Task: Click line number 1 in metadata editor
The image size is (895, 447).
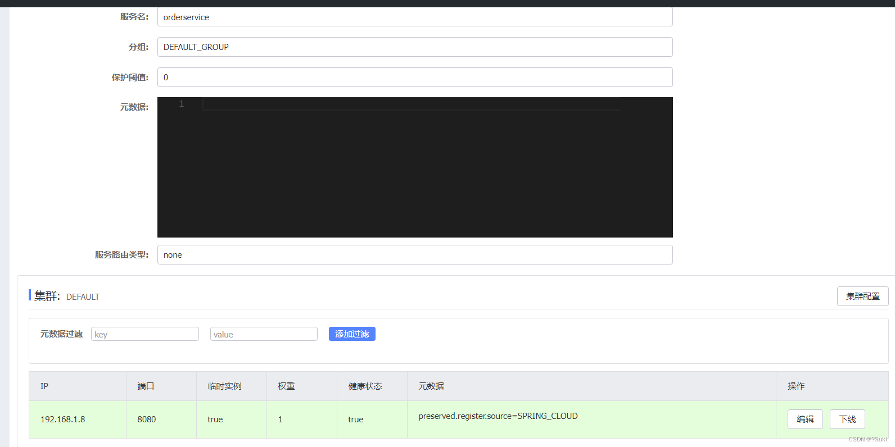Action: [x=182, y=104]
